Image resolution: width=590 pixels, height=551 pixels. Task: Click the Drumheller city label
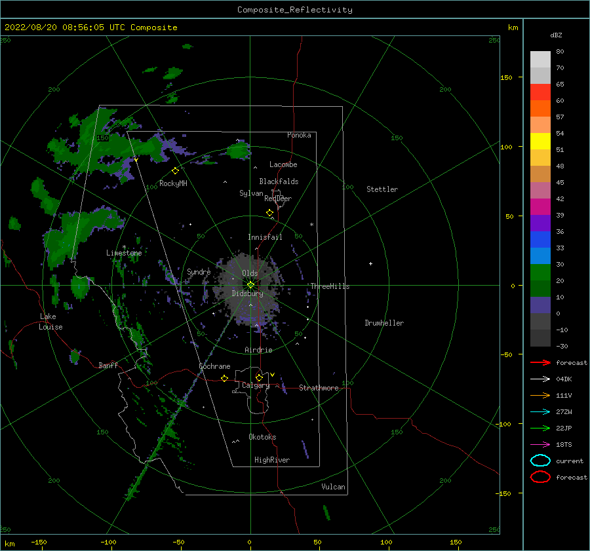pos(384,323)
